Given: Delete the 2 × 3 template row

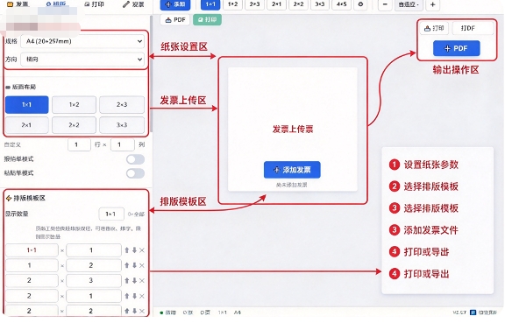Looking at the screenshot, I should tap(142, 280).
